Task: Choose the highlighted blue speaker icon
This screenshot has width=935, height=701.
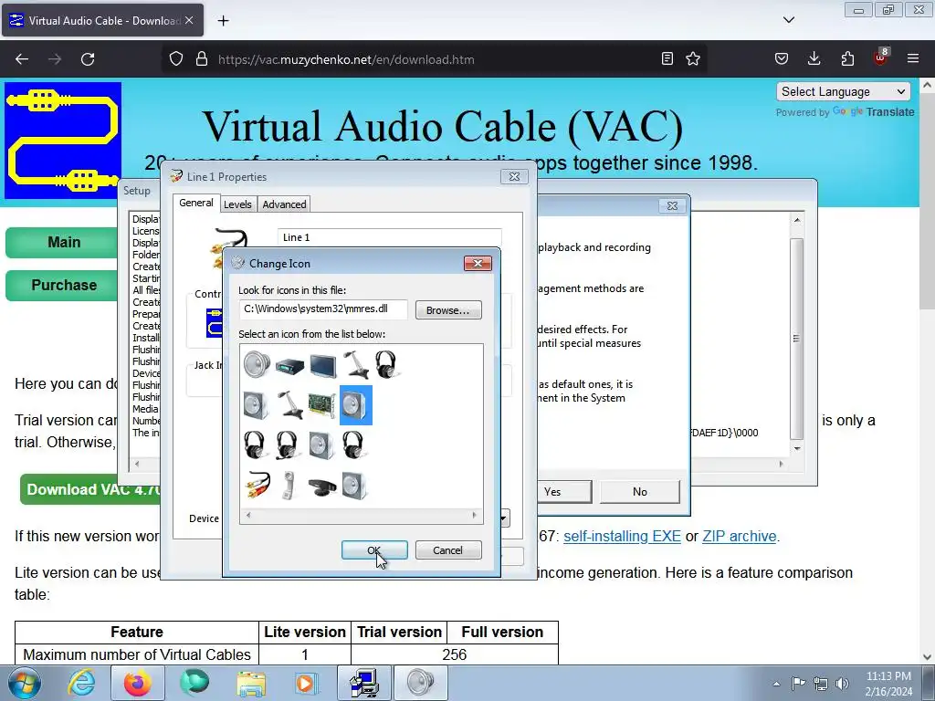Action: point(356,405)
